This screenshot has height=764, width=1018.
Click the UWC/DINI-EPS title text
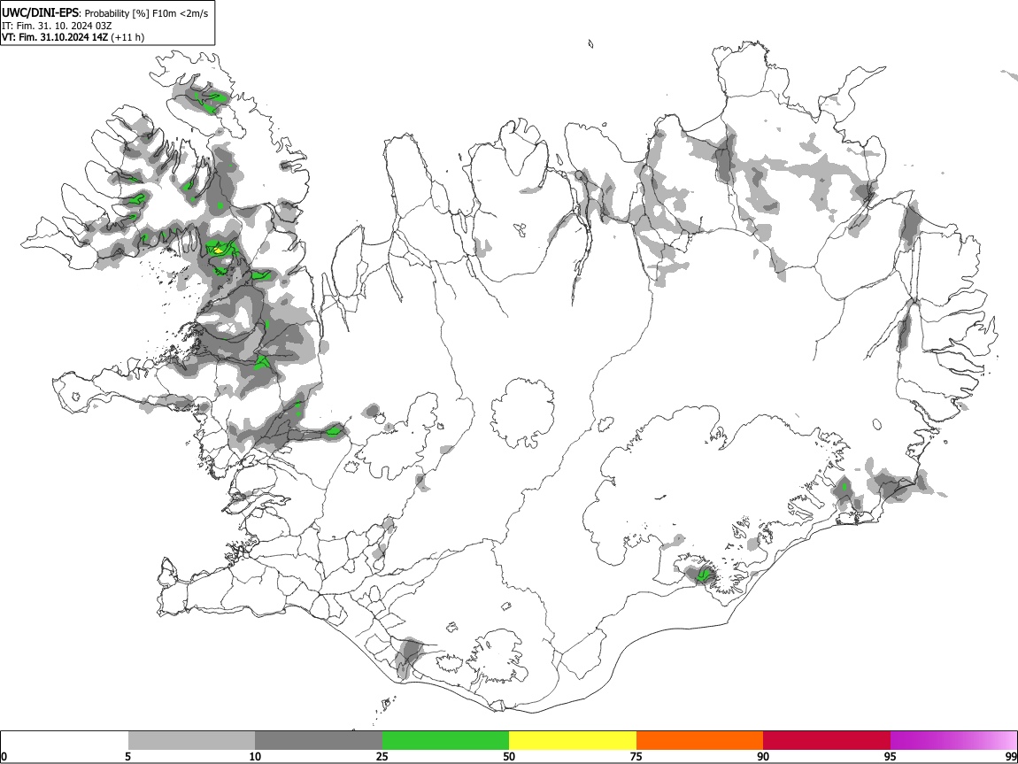tap(40, 12)
